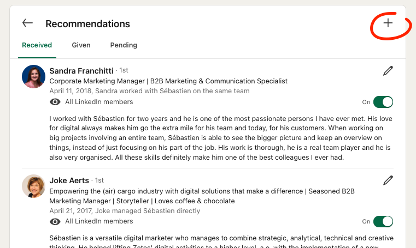Open Joke Aerts' profile photo

[33, 186]
